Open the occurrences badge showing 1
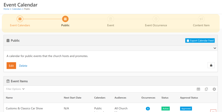This screenshot has height=112, width=222. pos(148,109)
